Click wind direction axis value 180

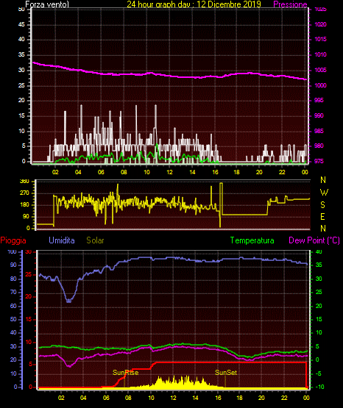(x=24, y=205)
